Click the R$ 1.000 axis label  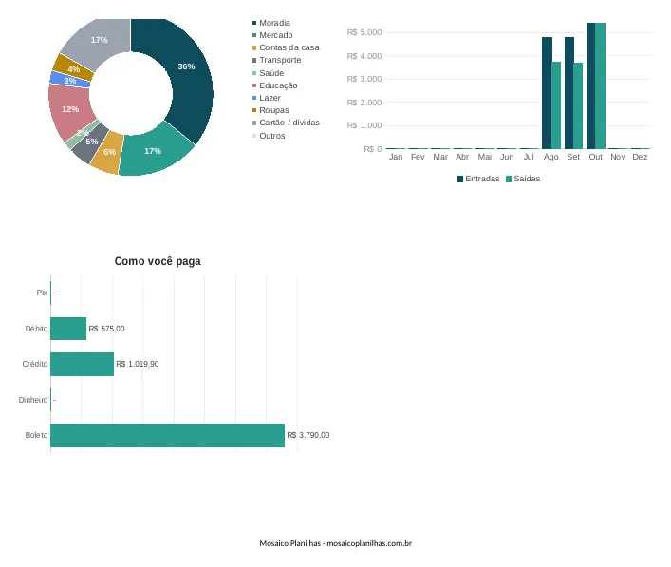[364, 125]
